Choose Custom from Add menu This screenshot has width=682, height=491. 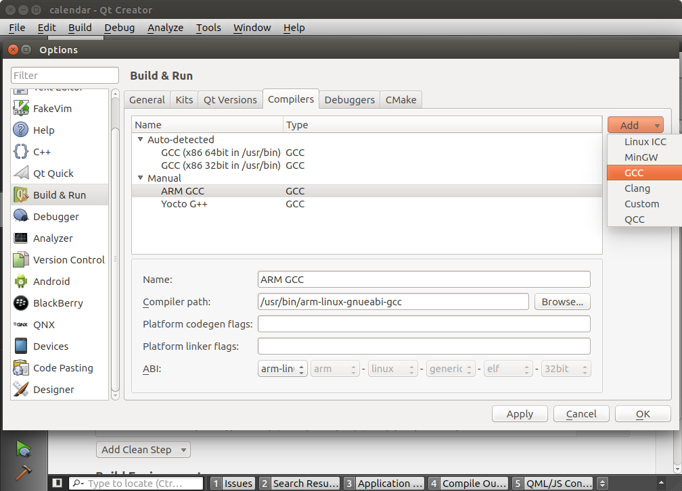click(645, 204)
